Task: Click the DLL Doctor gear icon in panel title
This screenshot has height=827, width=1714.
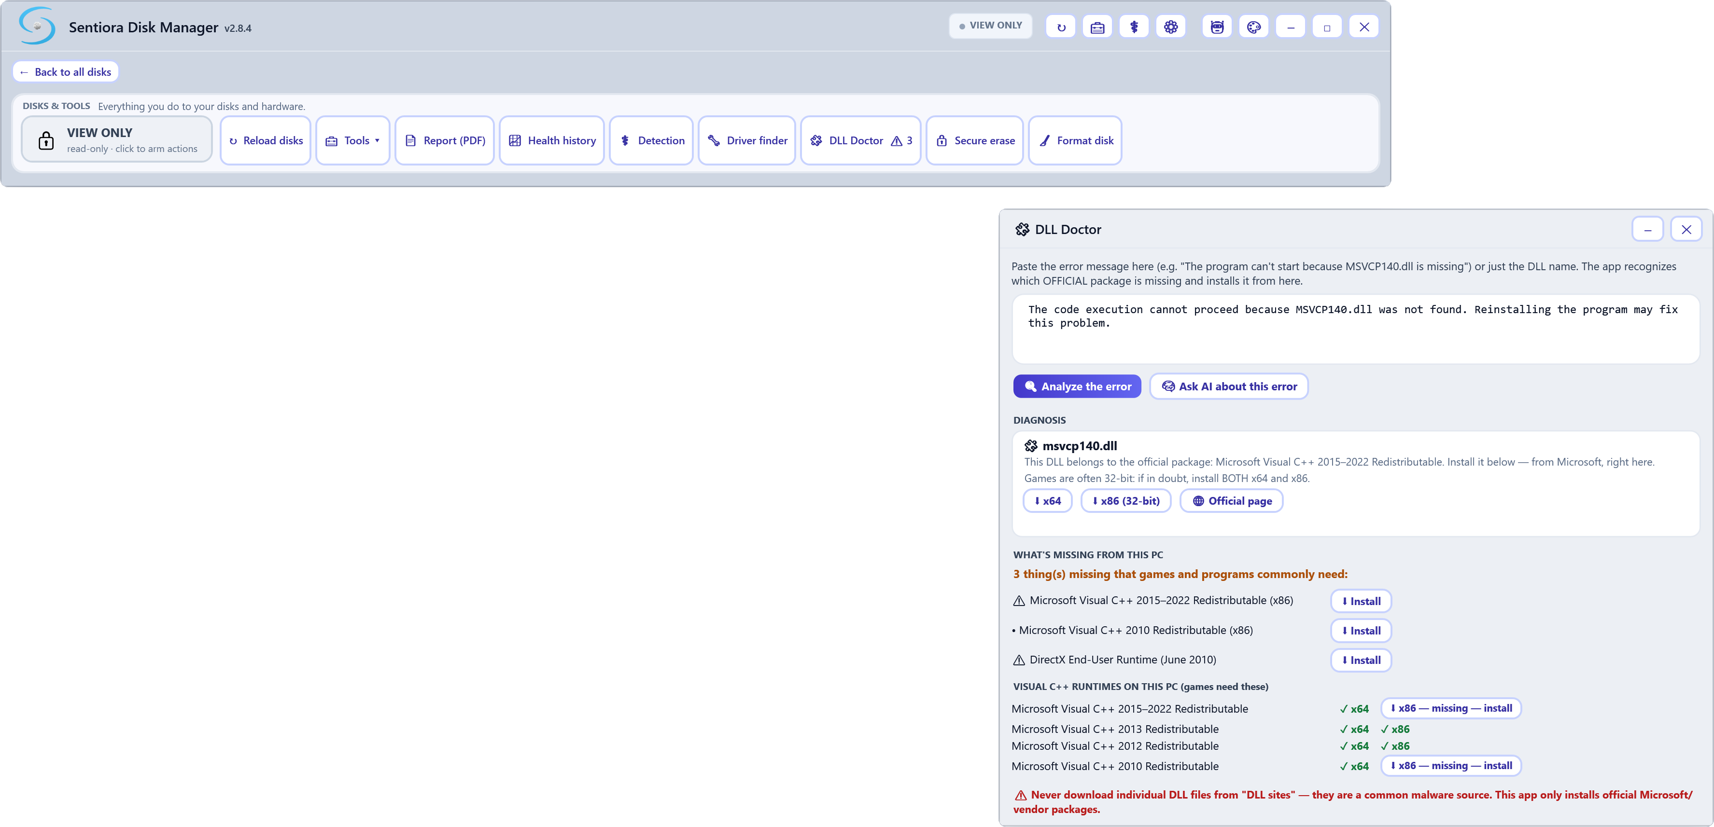Action: click(x=1022, y=229)
